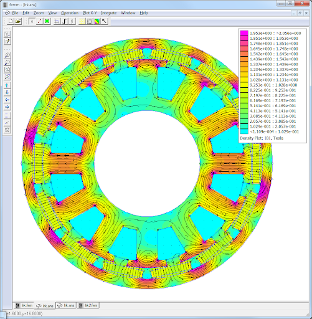Viewport: 312px width, 319px height.
Task: Click the X-Y plot graph icon
Action: pos(57,21)
